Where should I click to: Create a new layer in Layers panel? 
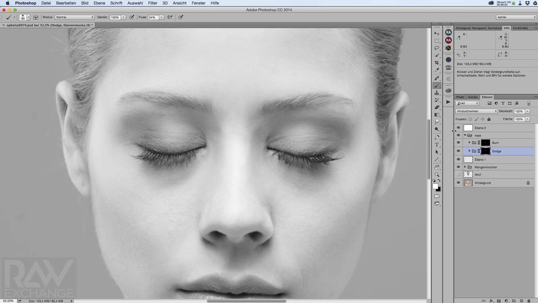pyautogui.click(x=521, y=301)
